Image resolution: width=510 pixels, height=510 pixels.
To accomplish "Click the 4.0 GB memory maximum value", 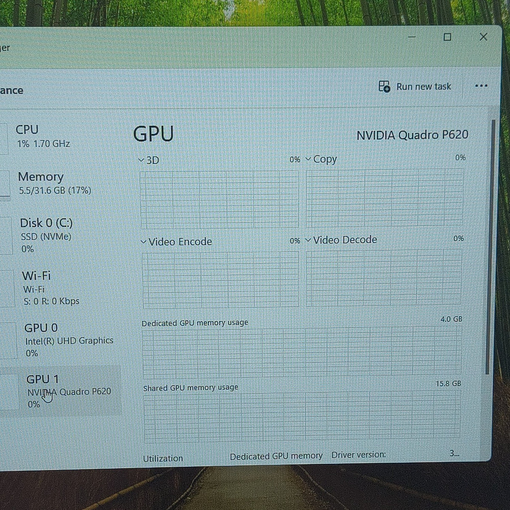I will coord(451,319).
